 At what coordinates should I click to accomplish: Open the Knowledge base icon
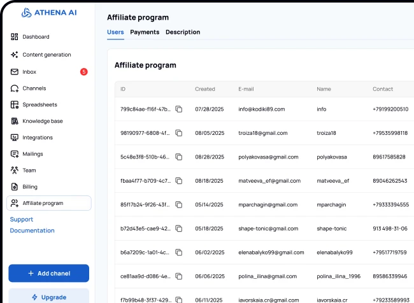[x=15, y=121]
